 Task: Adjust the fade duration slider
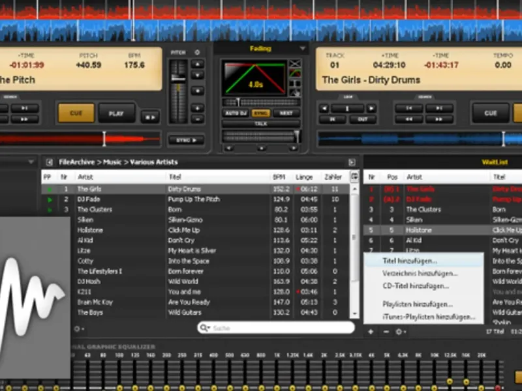click(261, 102)
